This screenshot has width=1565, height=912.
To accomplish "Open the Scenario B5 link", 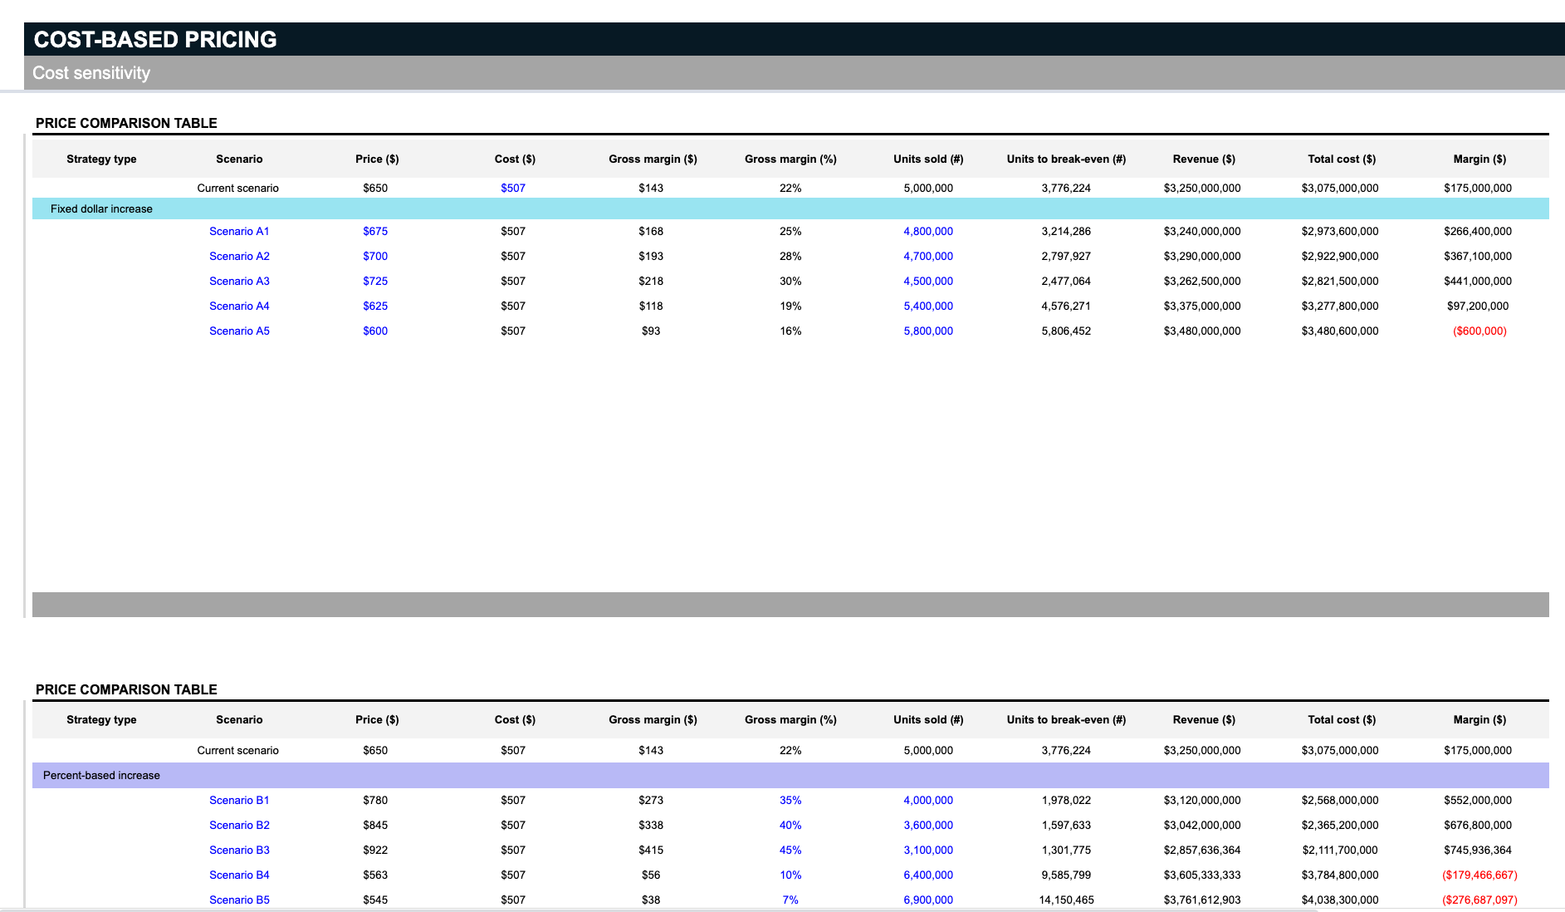I will point(239,900).
